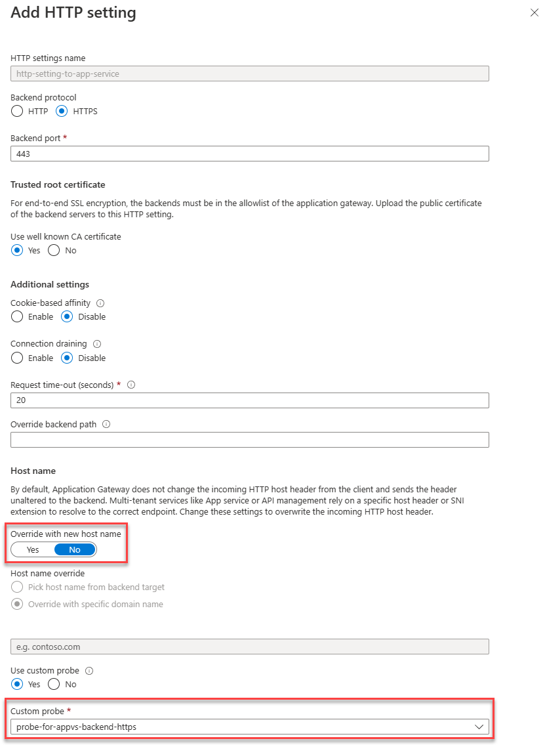Open the Custom probe dropdown
The height and width of the screenshot is (745, 545).
click(479, 727)
